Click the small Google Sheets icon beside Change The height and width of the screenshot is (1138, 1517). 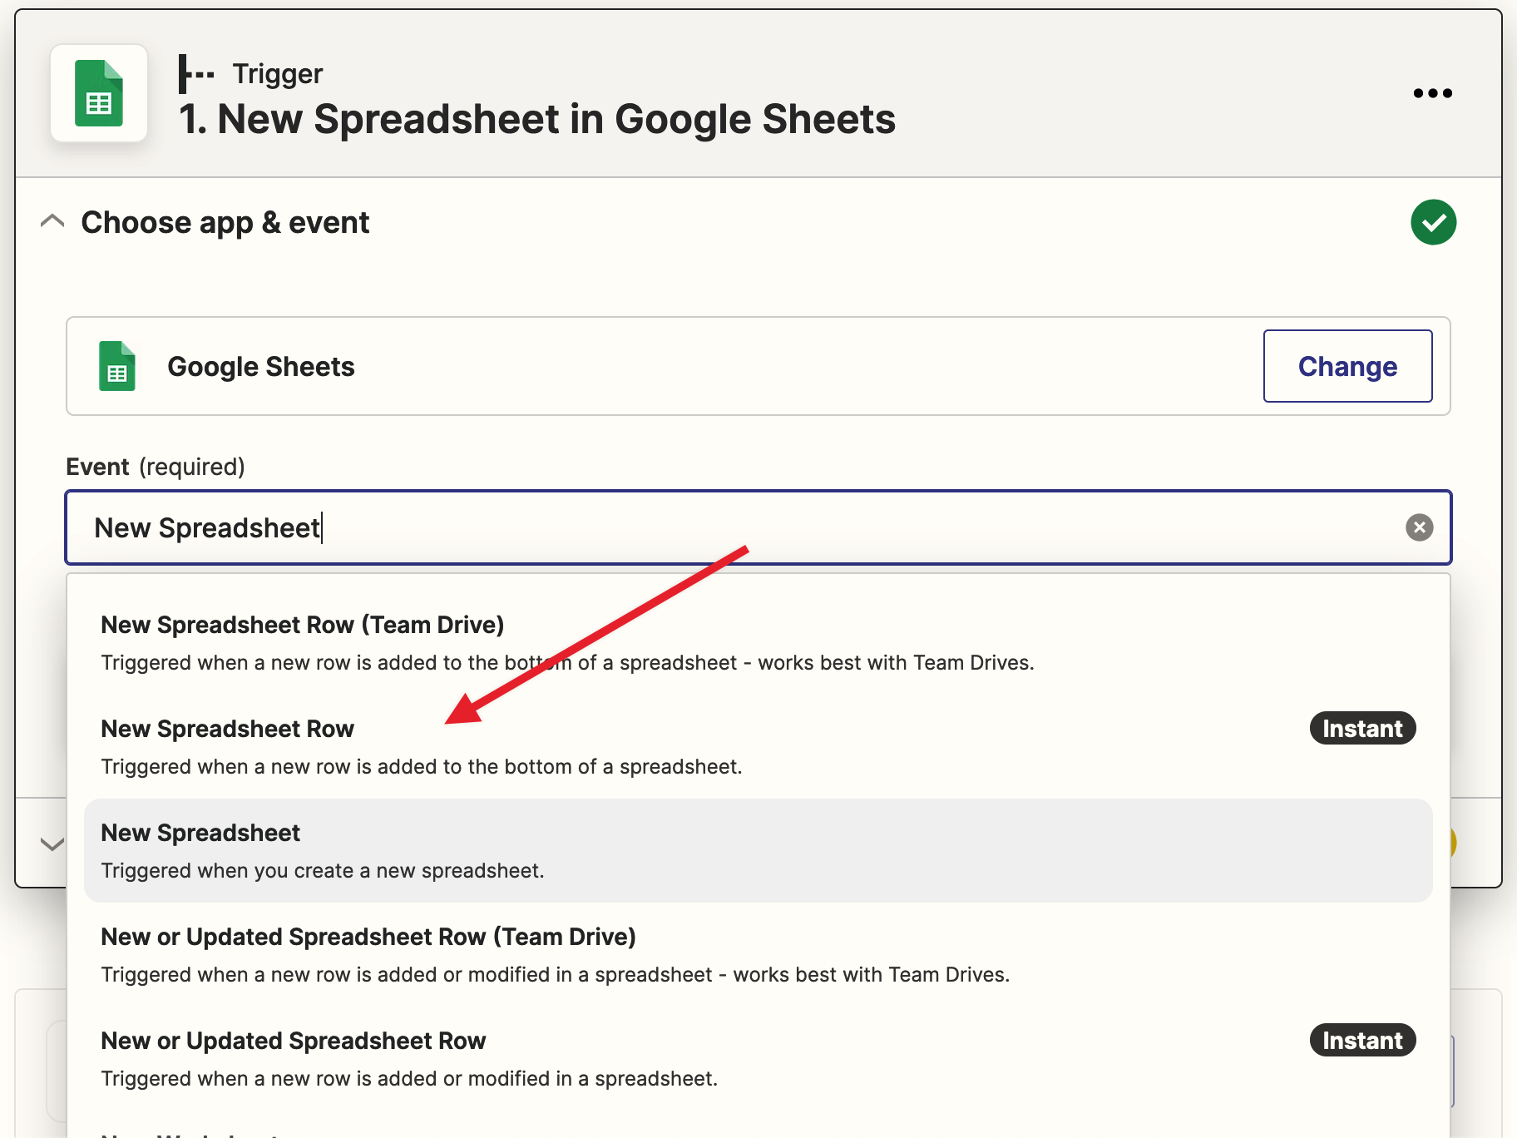[x=117, y=366]
